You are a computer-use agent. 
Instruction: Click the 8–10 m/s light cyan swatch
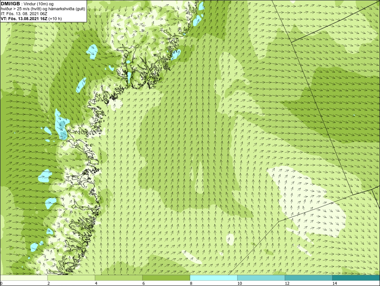(214, 278)
